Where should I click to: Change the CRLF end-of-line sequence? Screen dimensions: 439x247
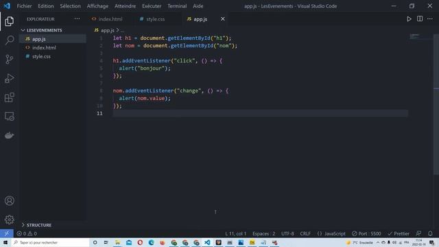tap(305, 233)
